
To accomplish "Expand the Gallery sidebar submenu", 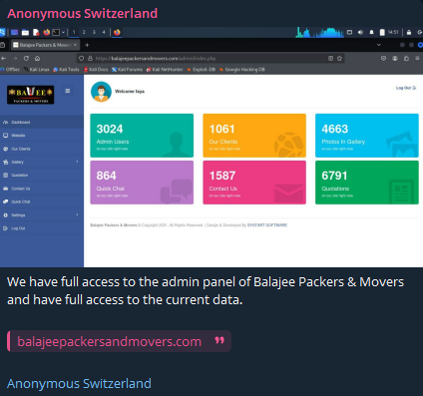I will click(42, 162).
